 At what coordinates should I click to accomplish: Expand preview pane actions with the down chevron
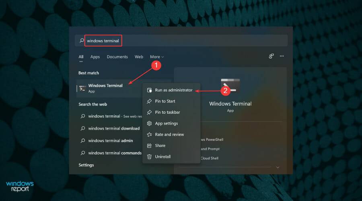pos(278,168)
